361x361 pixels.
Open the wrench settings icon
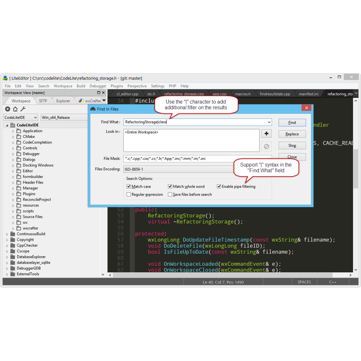pyautogui.click(x=23, y=109)
